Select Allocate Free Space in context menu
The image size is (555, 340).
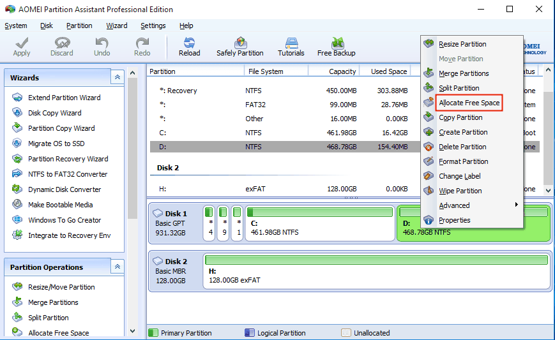469,103
